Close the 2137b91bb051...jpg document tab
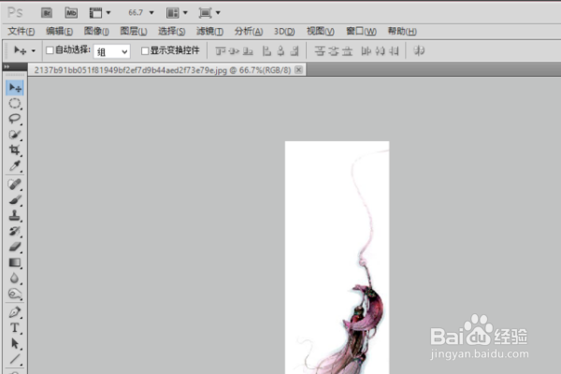561x374 pixels. coord(298,70)
